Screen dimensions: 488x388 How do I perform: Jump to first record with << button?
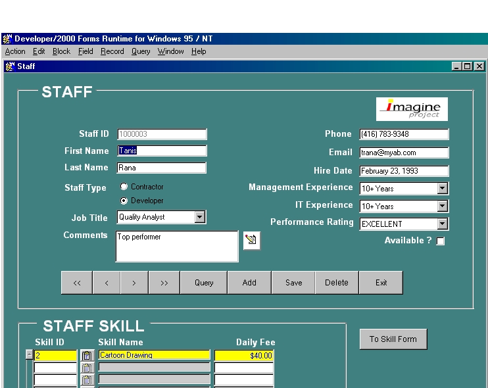77,283
